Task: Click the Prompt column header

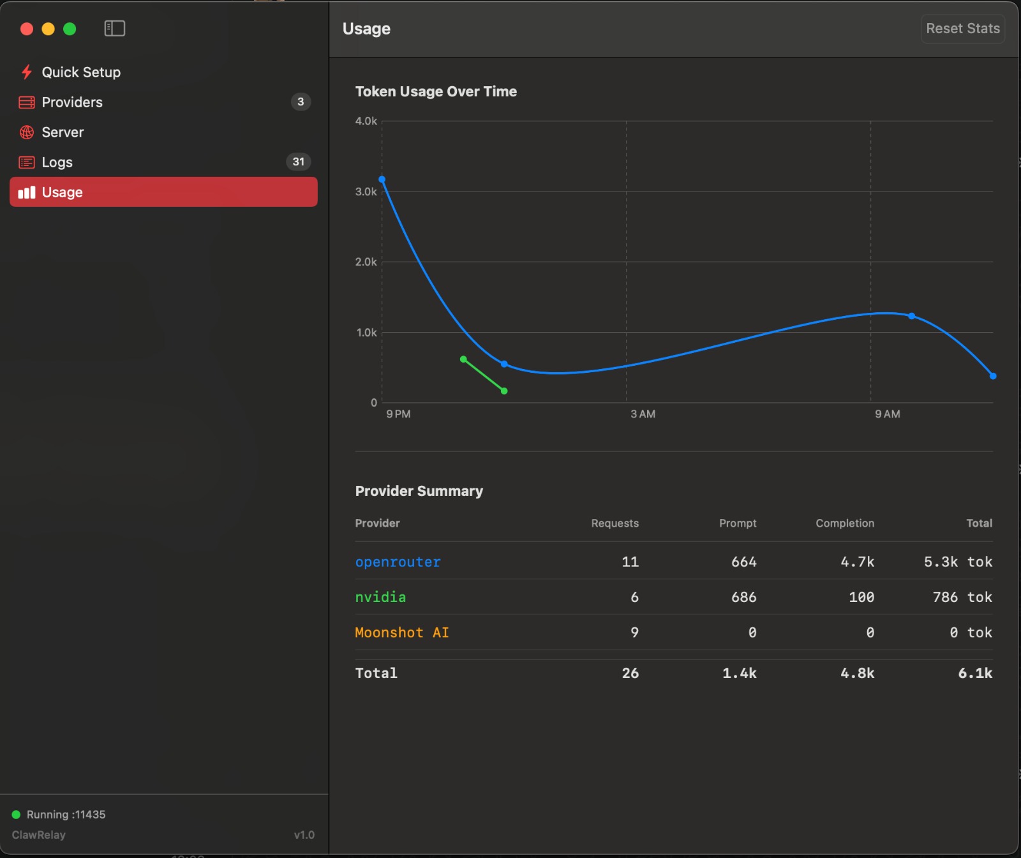Action: tap(738, 523)
